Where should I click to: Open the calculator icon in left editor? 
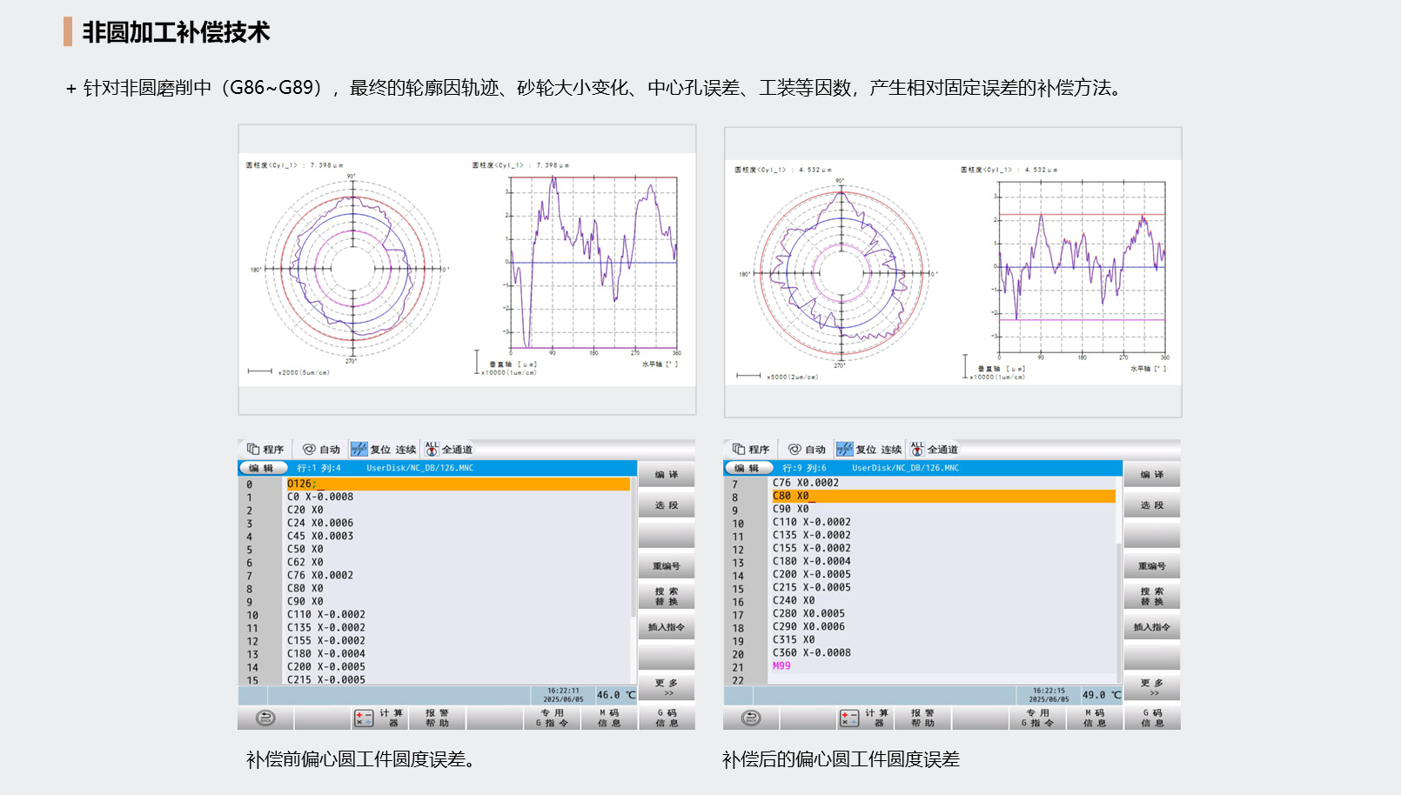click(363, 718)
